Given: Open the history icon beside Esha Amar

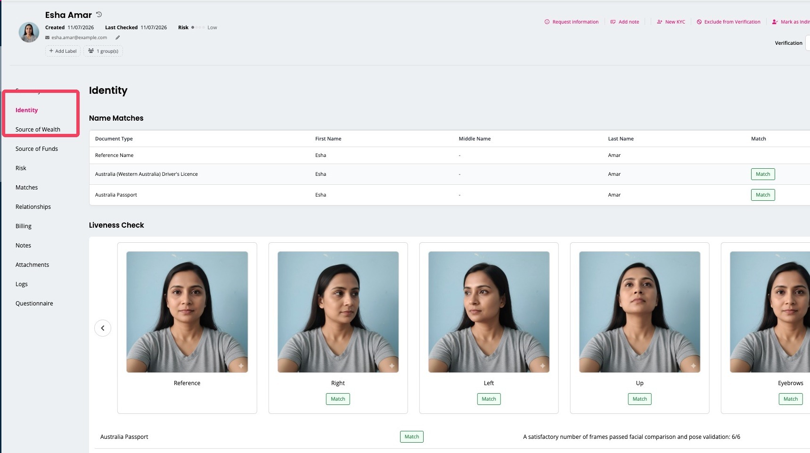Looking at the screenshot, I should (x=99, y=15).
